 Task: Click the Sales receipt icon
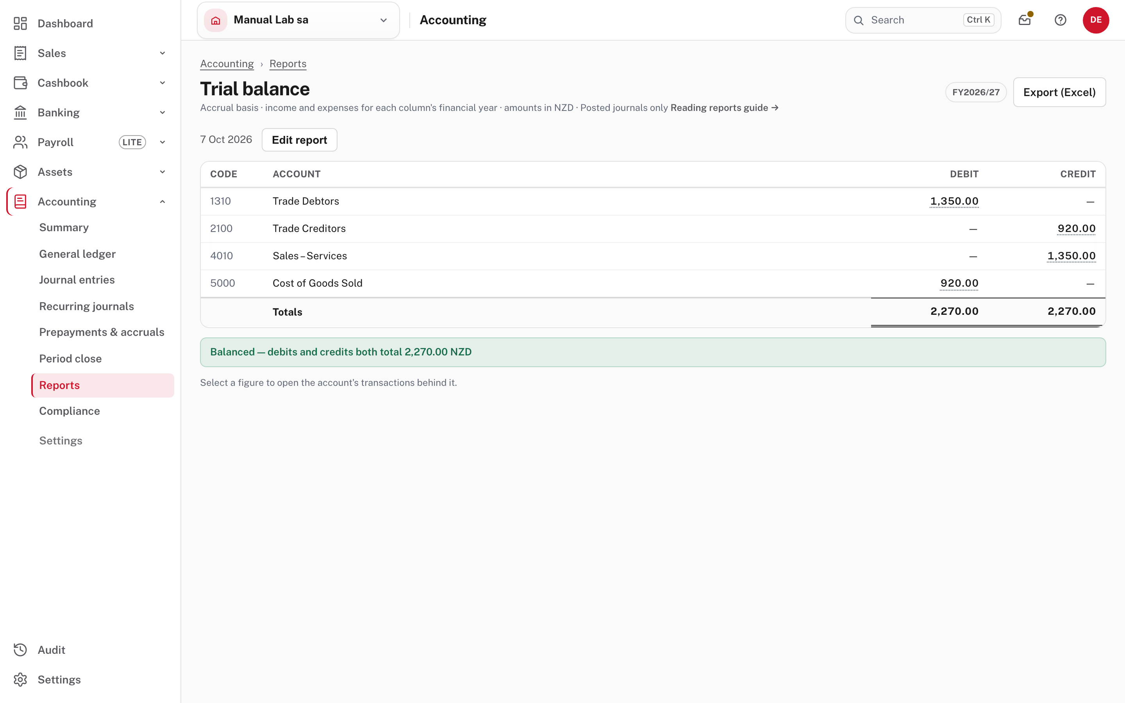(20, 53)
